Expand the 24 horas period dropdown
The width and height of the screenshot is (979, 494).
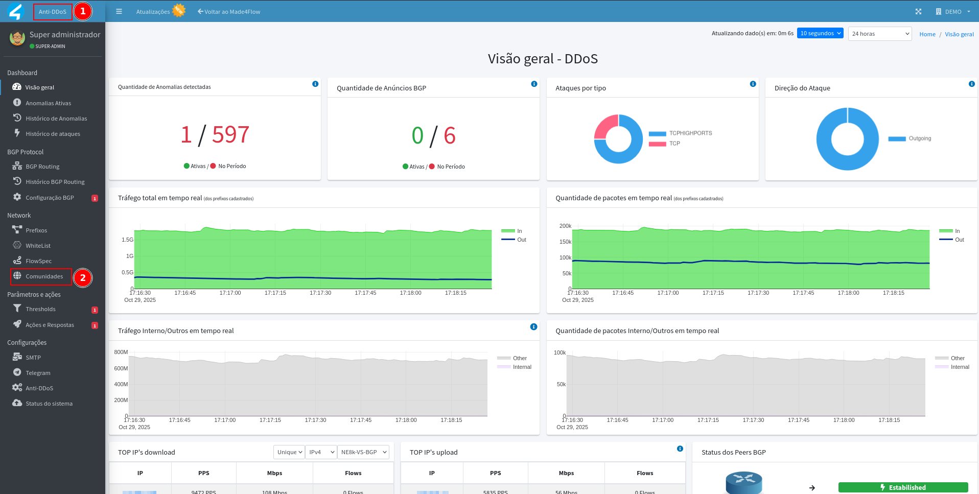click(880, 34)
